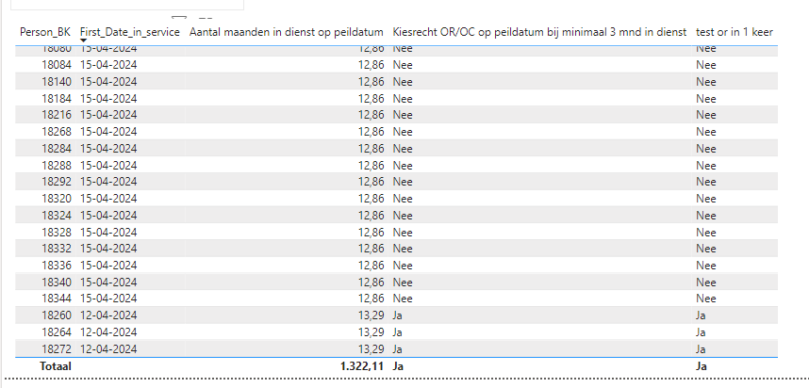Click the Totaal label in the total row
809x388 pixels.
tap(56, 366)
